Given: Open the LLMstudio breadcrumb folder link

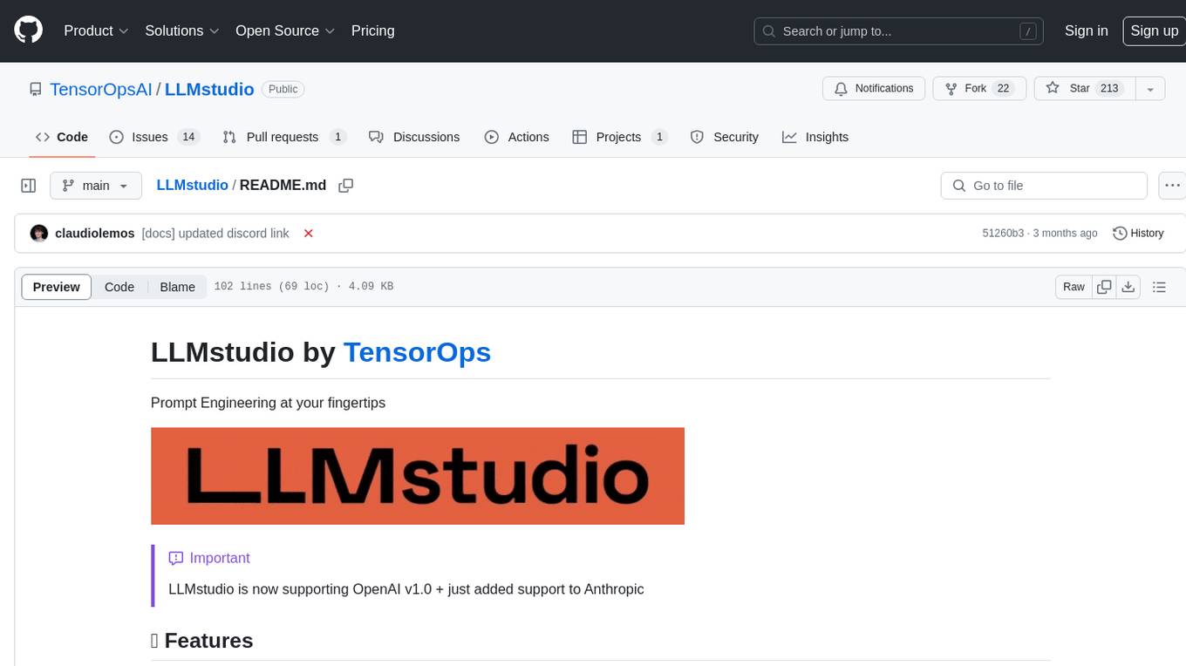Looking at the screenshot, I should click(x=192, y=186).
